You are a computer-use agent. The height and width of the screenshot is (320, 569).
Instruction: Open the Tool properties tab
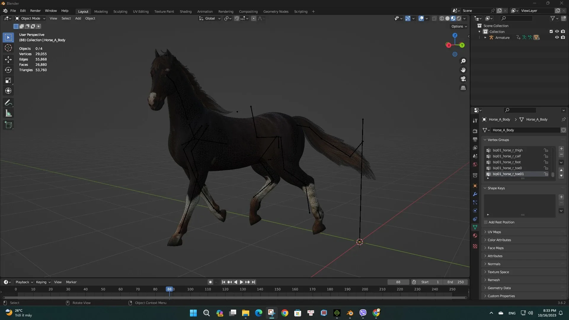click(475, 121)
